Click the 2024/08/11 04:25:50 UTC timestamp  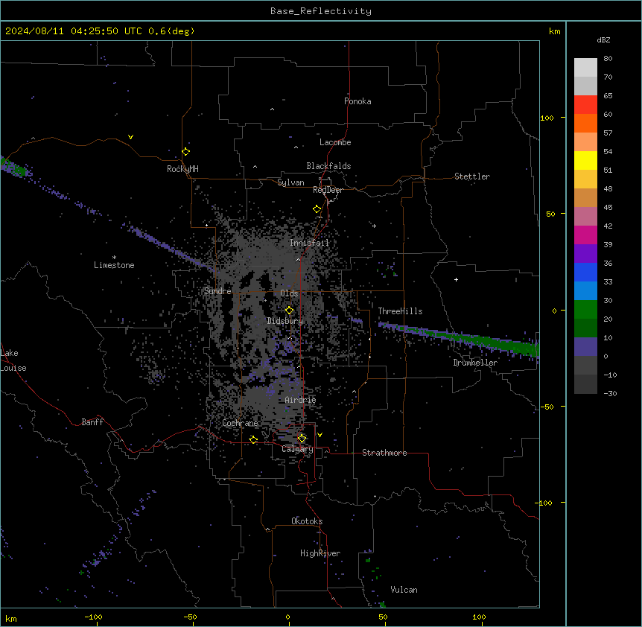coord(65,31)
